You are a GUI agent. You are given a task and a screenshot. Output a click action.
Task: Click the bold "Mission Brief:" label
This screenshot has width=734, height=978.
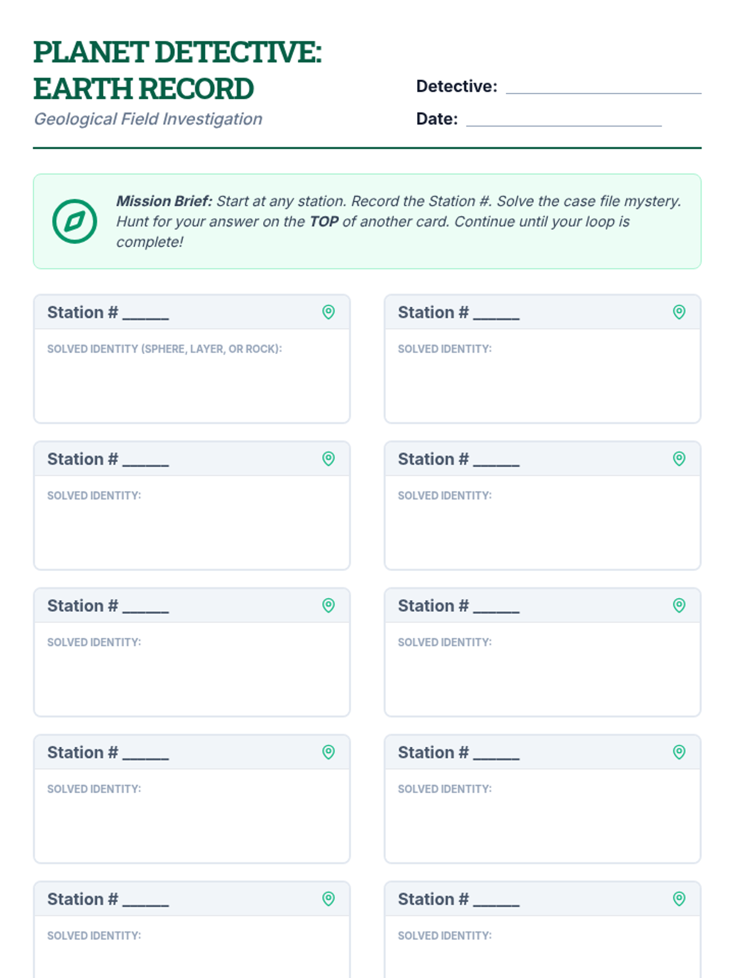pos(164,201)
